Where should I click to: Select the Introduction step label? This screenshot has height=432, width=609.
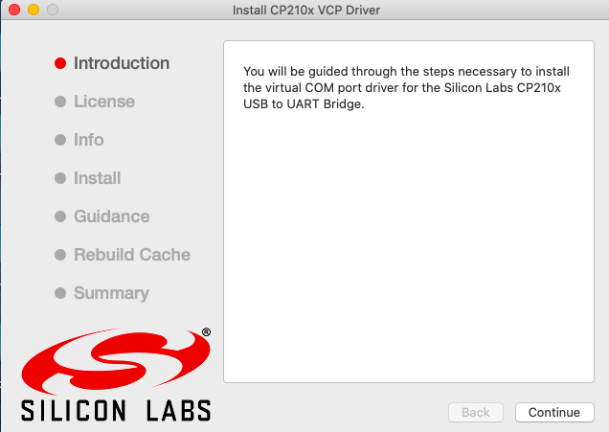(122, 63)
